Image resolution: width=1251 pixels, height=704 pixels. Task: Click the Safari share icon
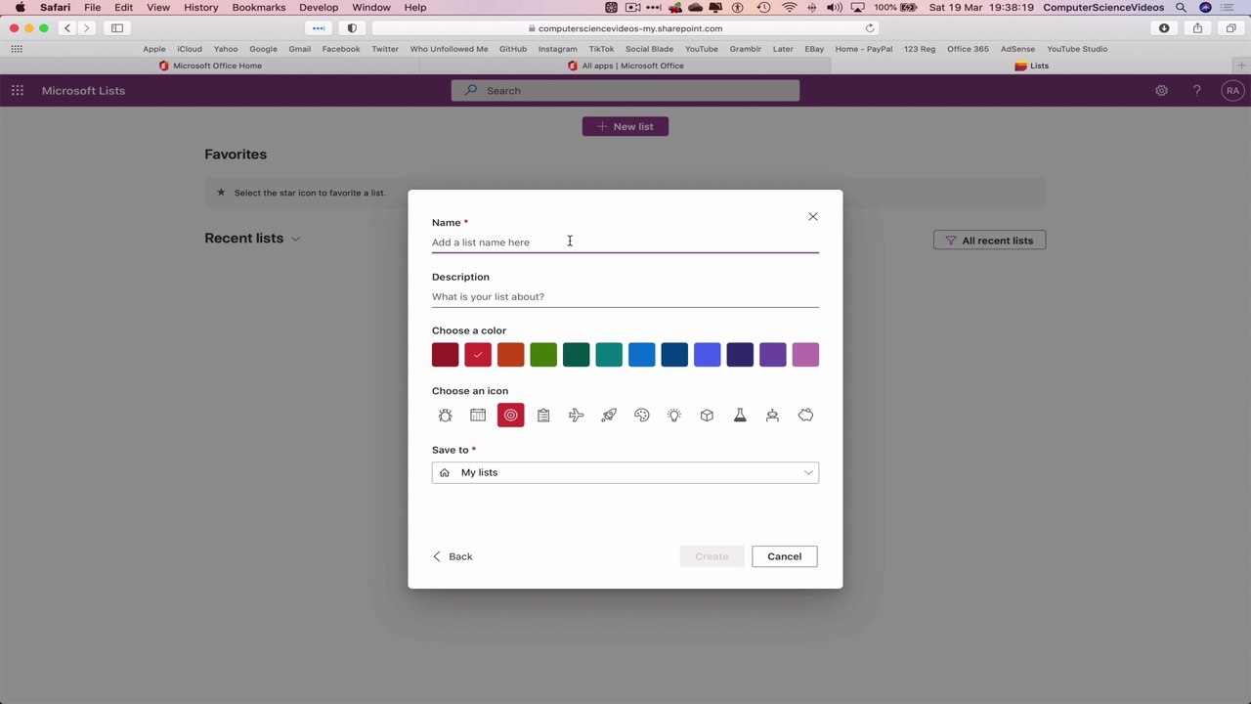pyautogui.click(x=1197, y=28)
